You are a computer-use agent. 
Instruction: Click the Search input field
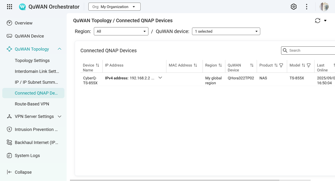pos(310,50)
